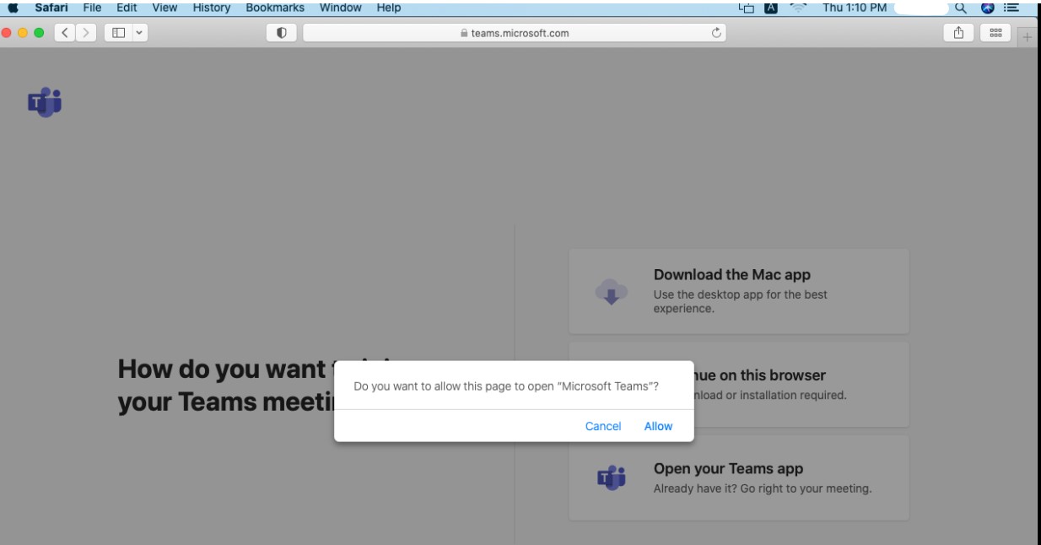Viewport: 1041px width, 545px height.
Task: Open the Edit menu
Action: point(125,8)
